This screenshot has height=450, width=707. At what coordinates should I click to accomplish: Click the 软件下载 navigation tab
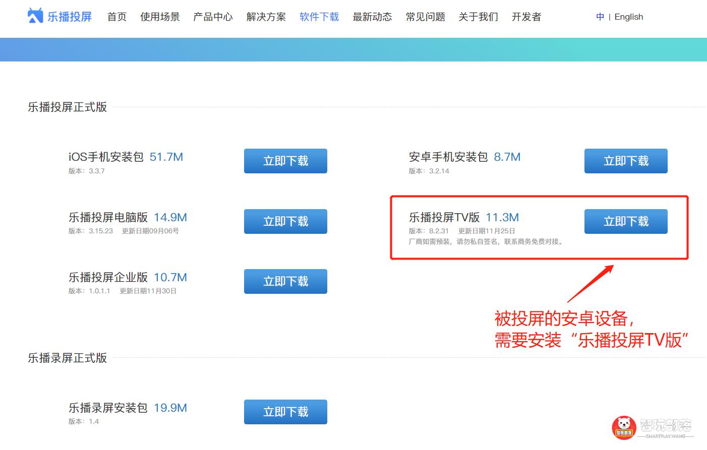(x=319, y=17)
